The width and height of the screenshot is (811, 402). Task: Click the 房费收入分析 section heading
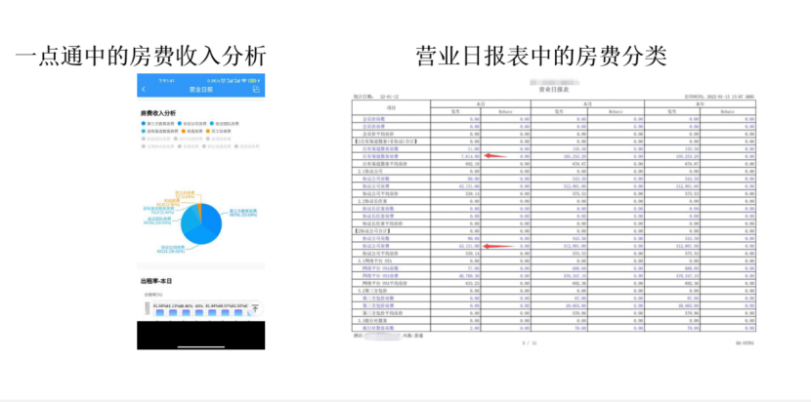[158, 113]
